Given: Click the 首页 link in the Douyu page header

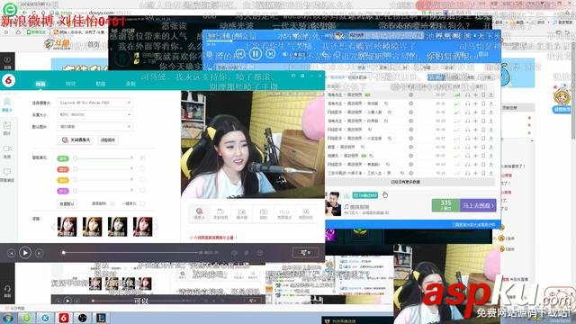Looking at the screenshot, I should coord(94,44).
